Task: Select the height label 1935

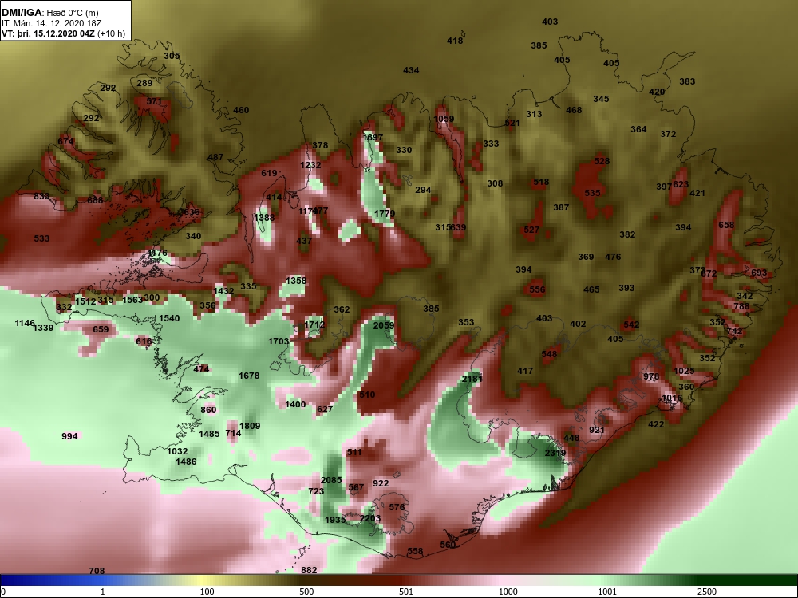Action: coord(335,520)
